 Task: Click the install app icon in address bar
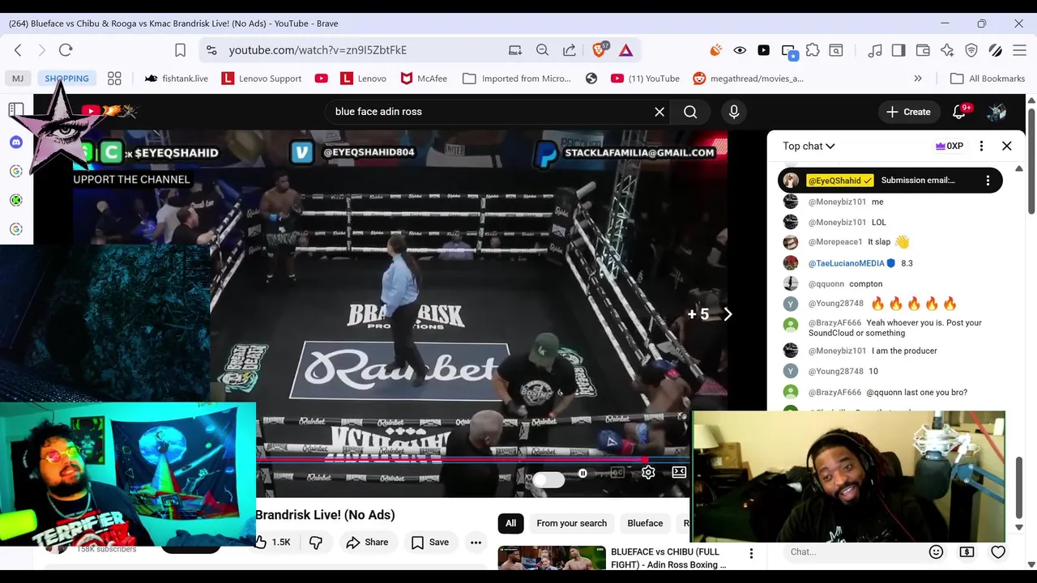click(514, 49)
